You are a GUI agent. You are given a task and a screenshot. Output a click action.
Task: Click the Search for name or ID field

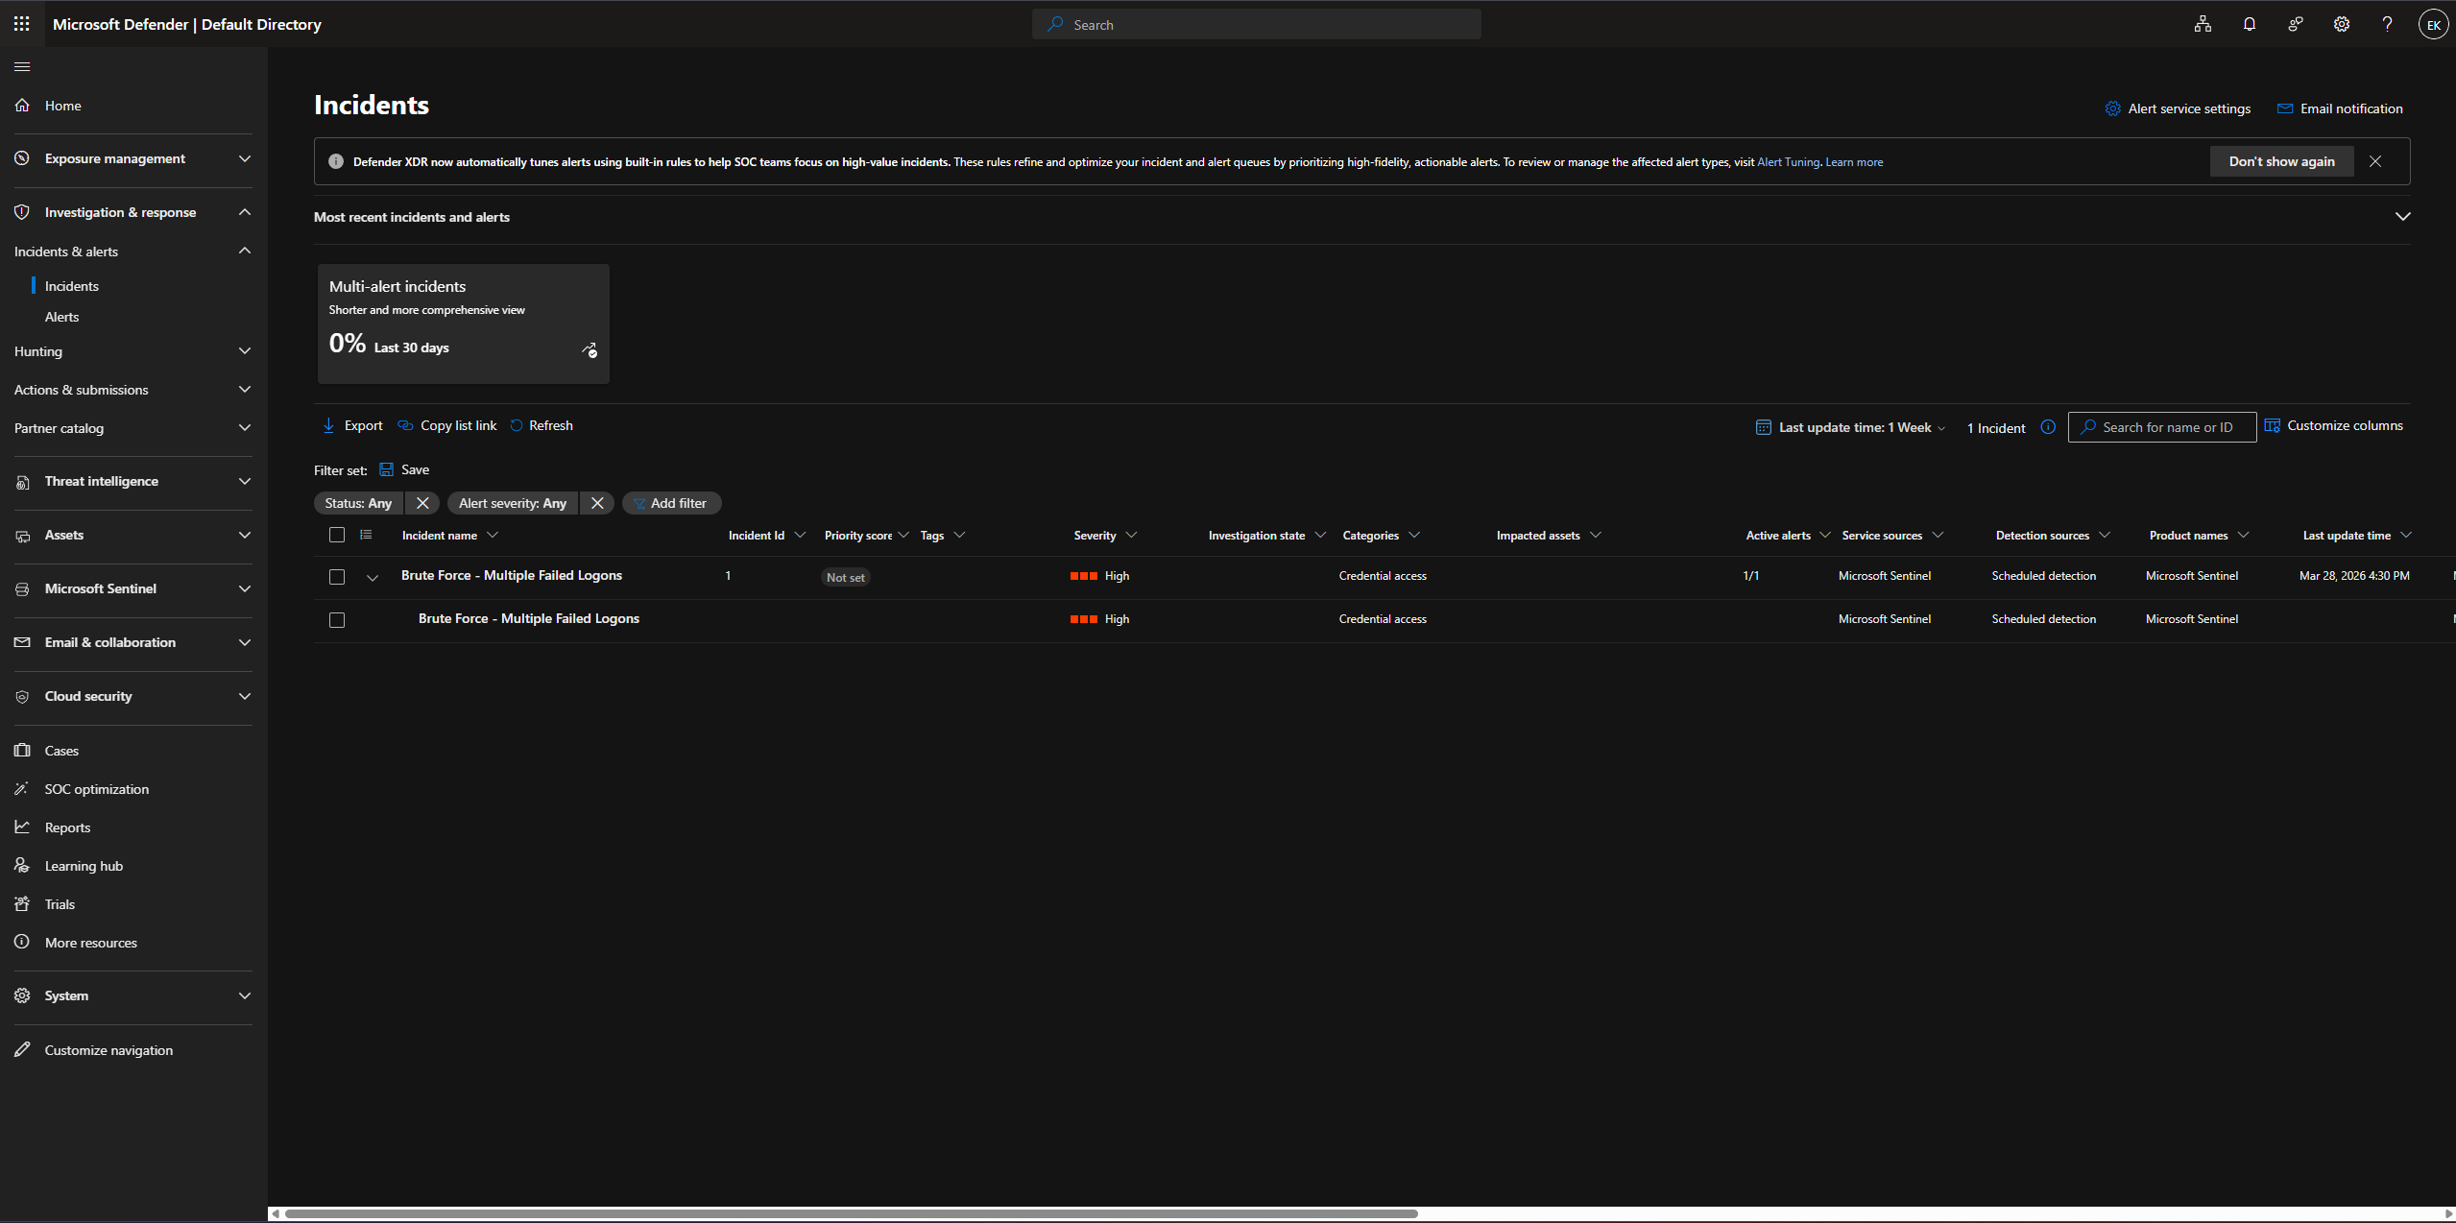pyautogui.click(x=2167, y=427)
